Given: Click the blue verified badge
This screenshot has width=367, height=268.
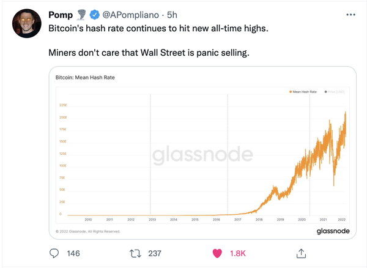Looking at the screenshot, I should tap(95, 15).
